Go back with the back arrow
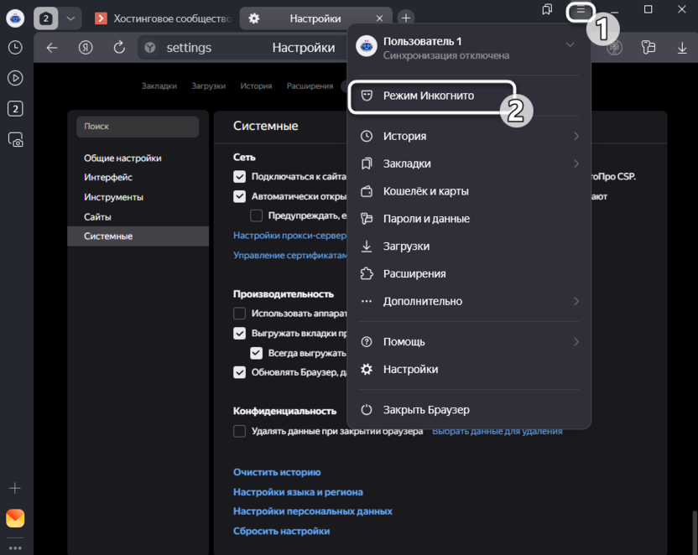Screen dimensions: 698x555 tap(52, 48)
